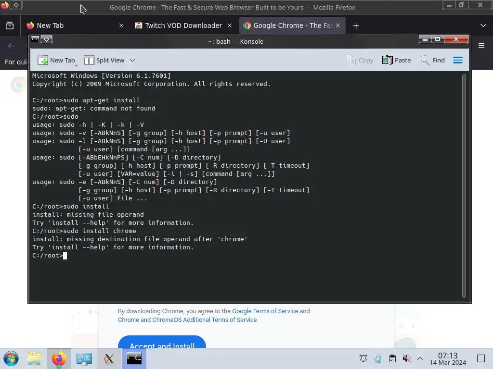493x369 pixels.
Task: Close the Konsole window
Action: (x=456, y=39)
